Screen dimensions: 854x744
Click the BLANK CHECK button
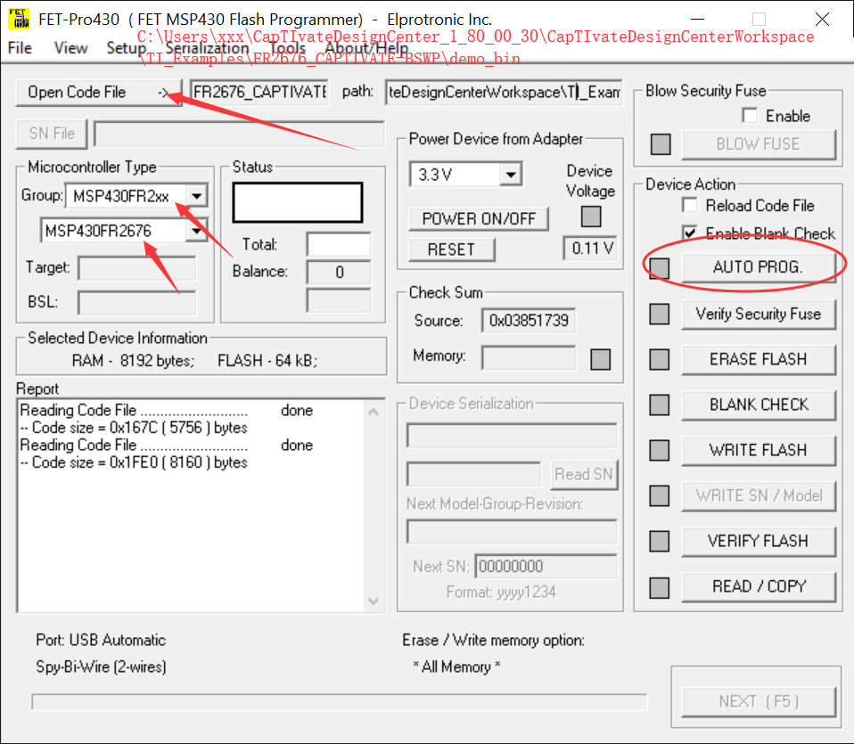759,405
